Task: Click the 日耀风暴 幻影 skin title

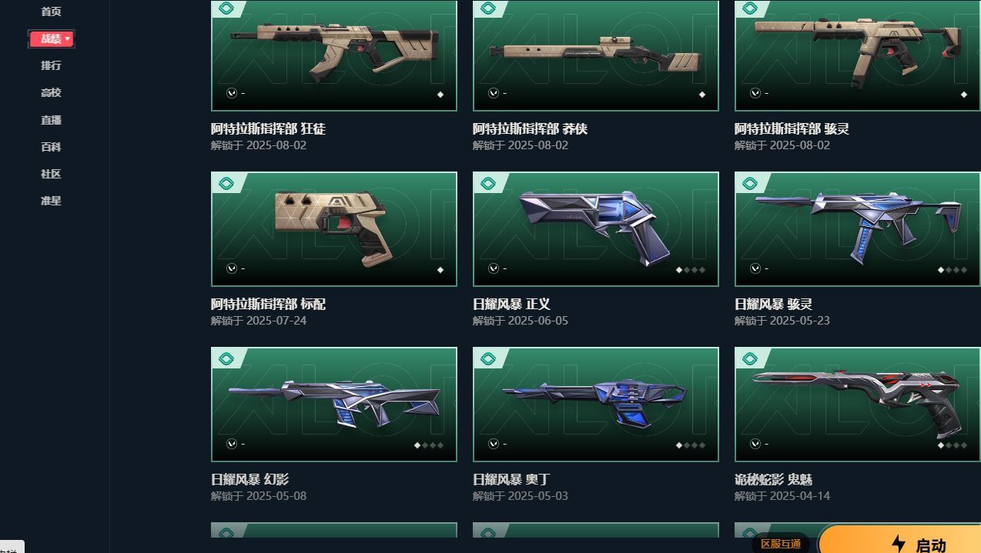Action: 250,479
